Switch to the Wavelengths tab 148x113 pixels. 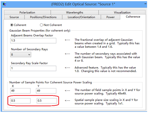click(75, 12)
